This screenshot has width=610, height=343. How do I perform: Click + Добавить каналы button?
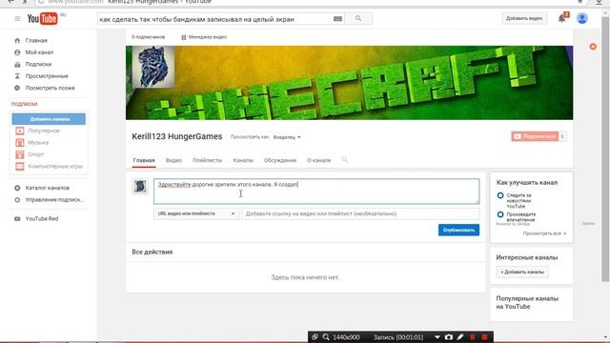[522, 272]
